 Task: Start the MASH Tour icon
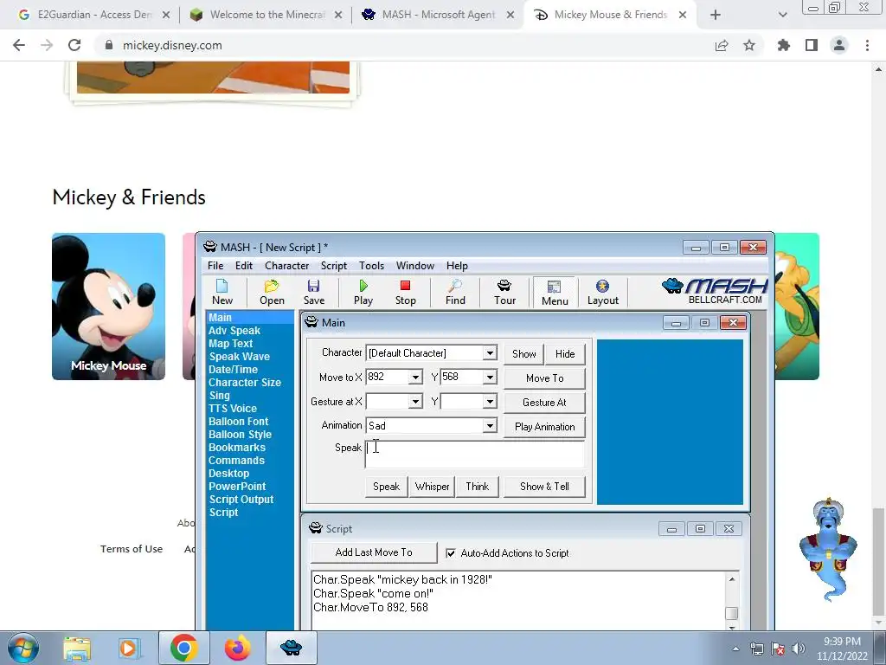click(x=504, y=292)
